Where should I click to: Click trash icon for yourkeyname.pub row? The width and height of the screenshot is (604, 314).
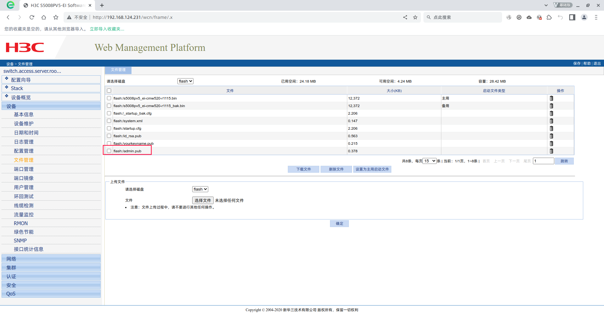pyautogui.click(x=551, y=143)
